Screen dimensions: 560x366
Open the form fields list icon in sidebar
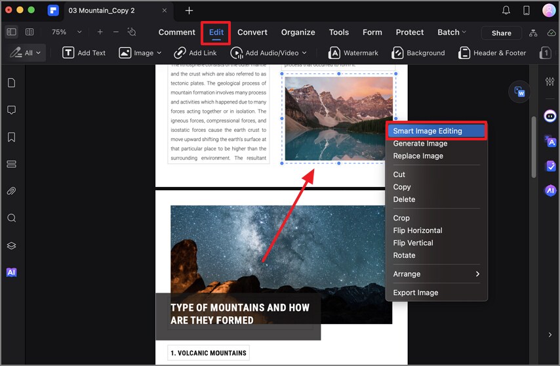[11, 164]
